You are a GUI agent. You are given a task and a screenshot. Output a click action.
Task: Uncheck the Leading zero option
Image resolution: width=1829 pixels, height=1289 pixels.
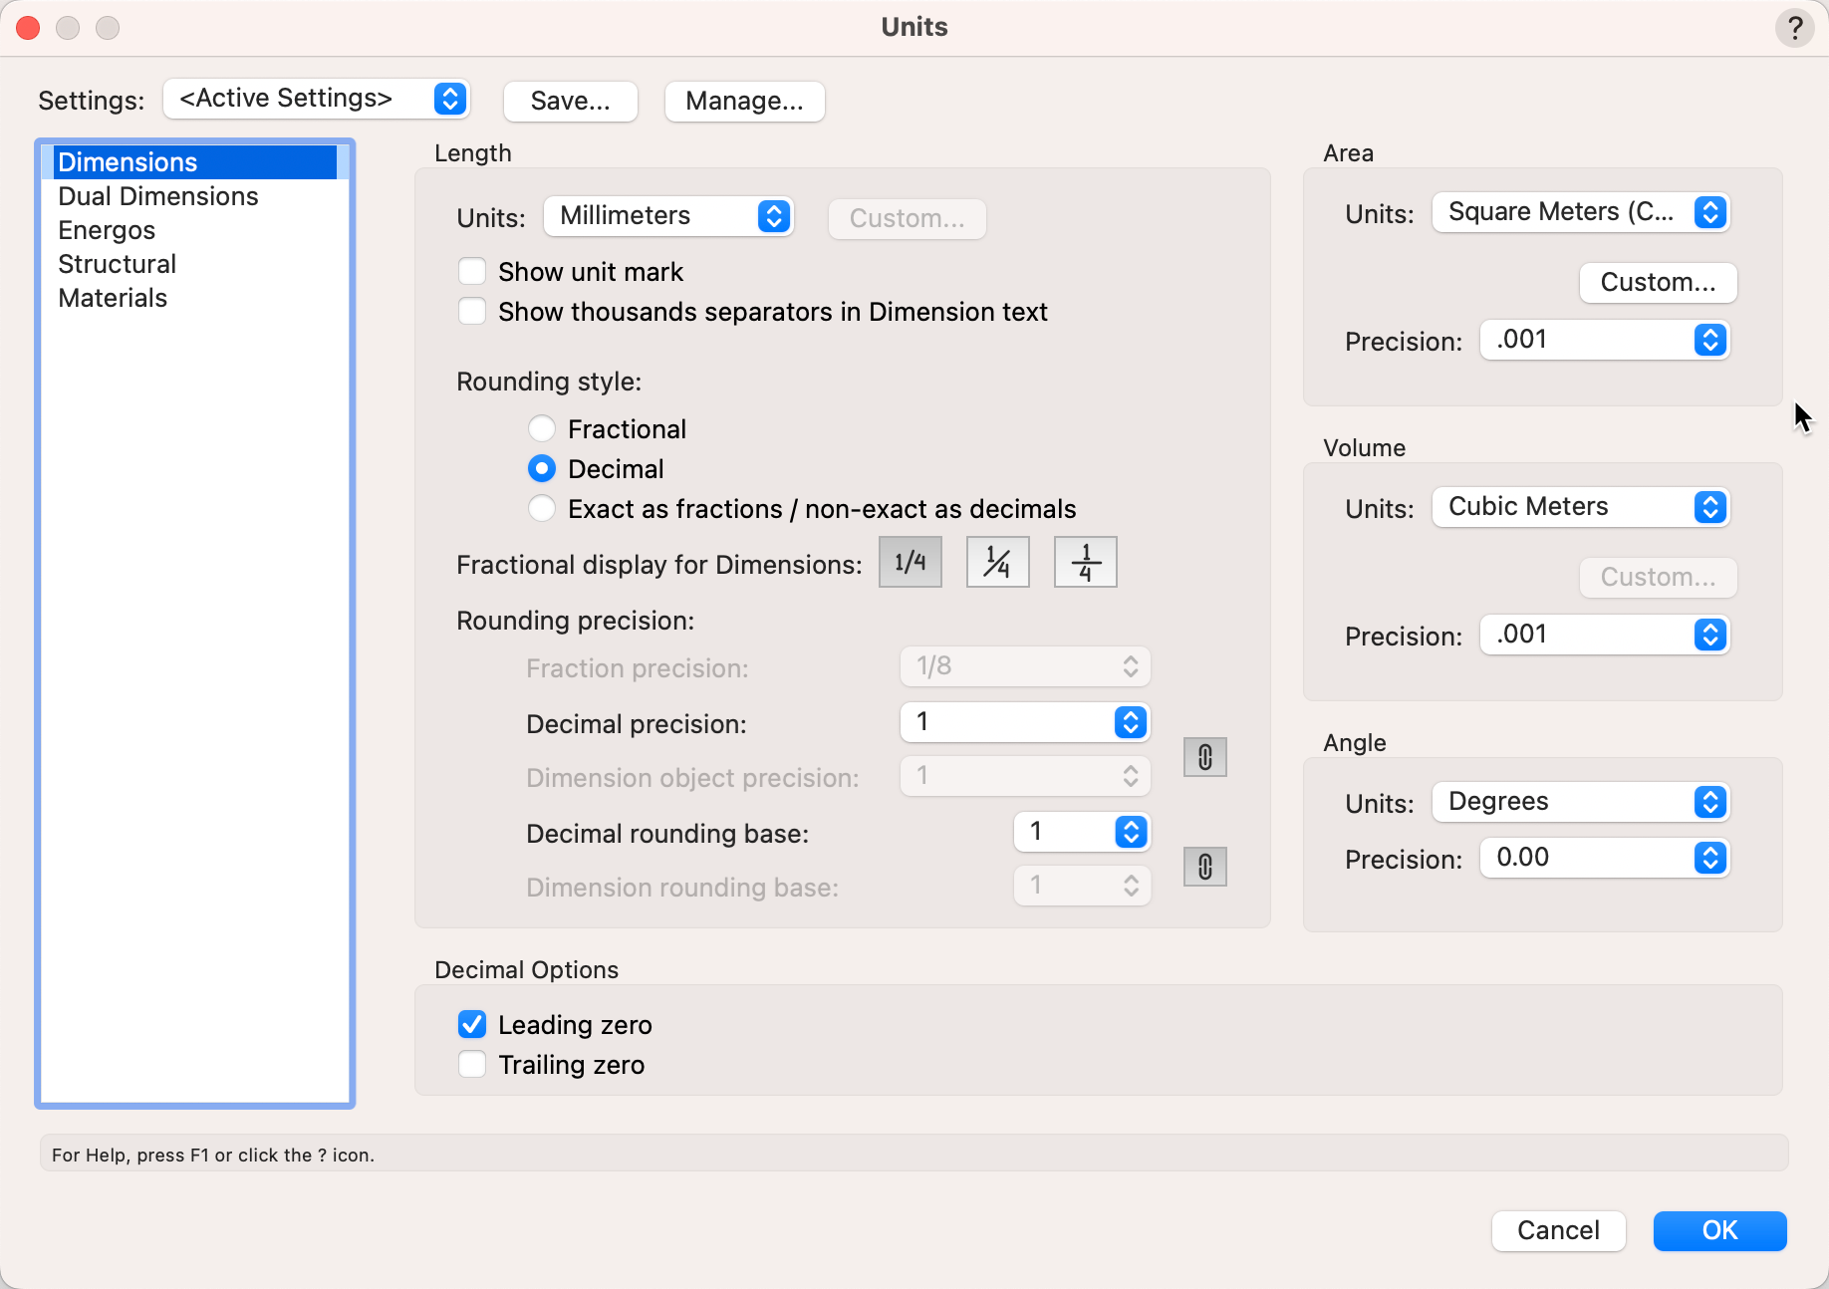(x=472, y=1025)
